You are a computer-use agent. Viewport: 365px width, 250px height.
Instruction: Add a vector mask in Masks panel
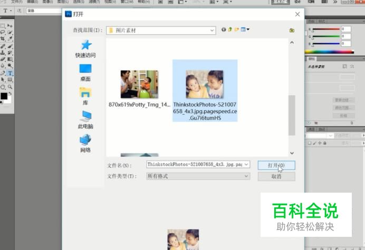click(352, 66)
